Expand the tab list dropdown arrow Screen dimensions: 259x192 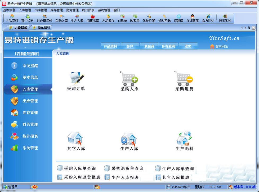(x=249, y=28)
